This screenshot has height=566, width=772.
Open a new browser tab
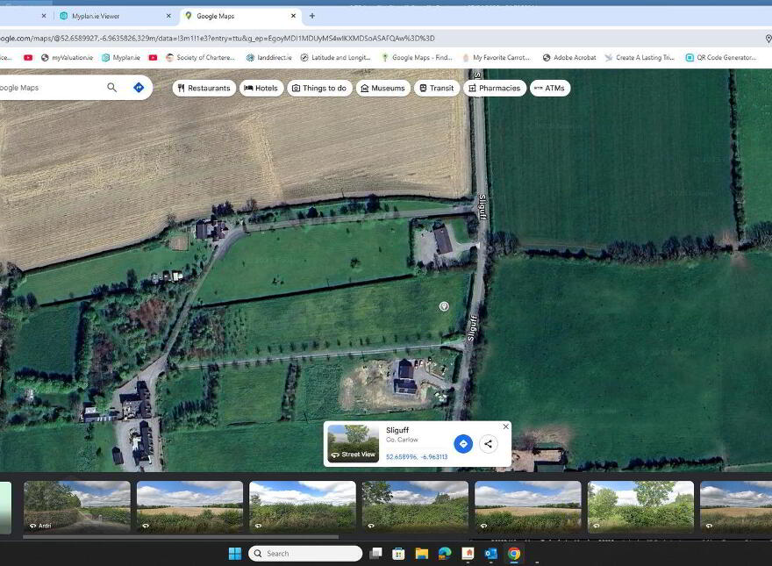tap(312, 16)
